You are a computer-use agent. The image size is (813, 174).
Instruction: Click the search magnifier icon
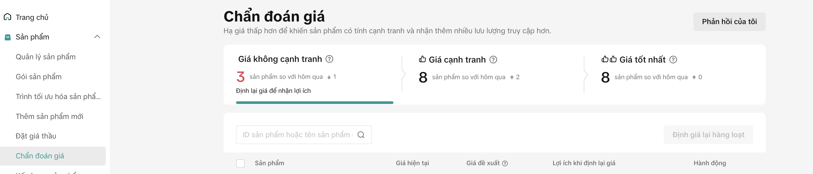pyautogui.click(x=361, y=135)
